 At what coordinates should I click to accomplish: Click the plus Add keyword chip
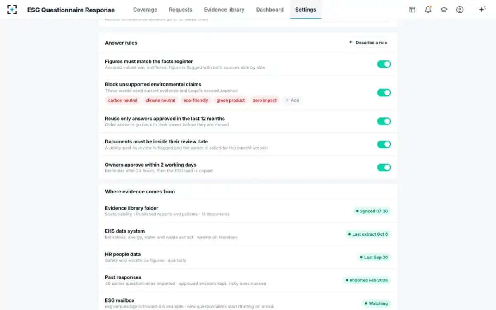292,100
